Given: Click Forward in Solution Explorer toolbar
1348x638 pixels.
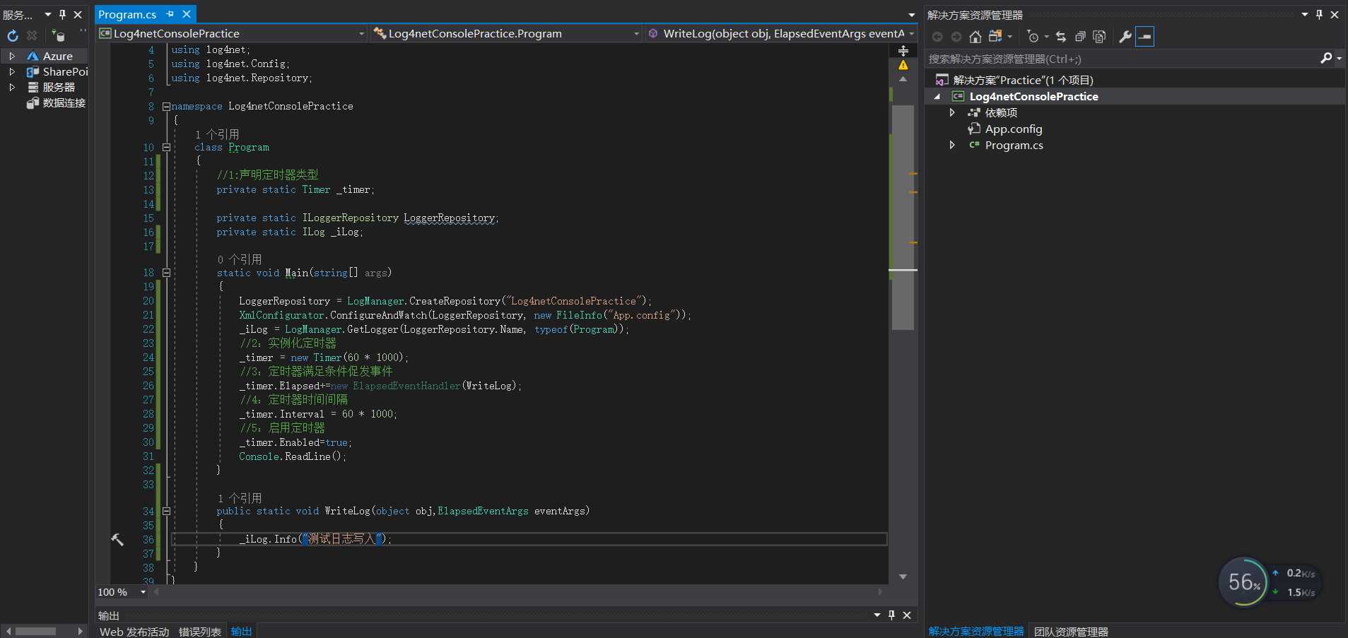Looking at the screenshot, I should (956, 37).
